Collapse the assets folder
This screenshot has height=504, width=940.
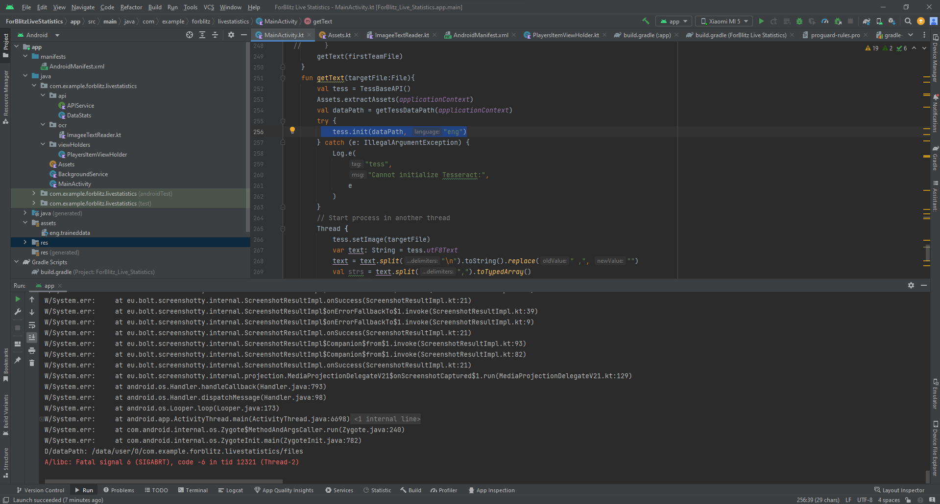25,223
